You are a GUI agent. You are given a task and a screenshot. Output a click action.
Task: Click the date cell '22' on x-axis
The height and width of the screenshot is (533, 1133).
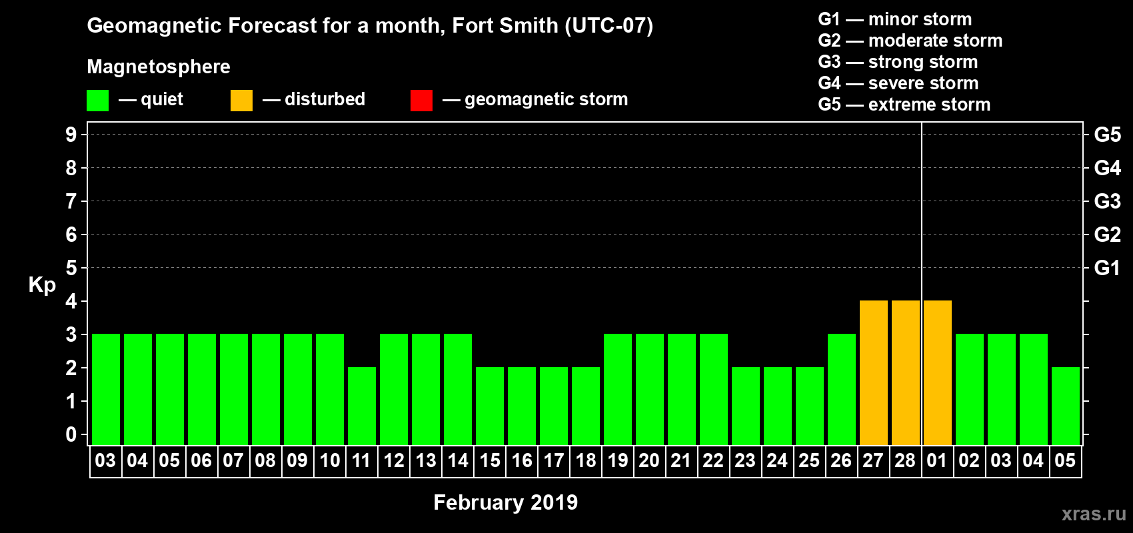coord(714,461)
